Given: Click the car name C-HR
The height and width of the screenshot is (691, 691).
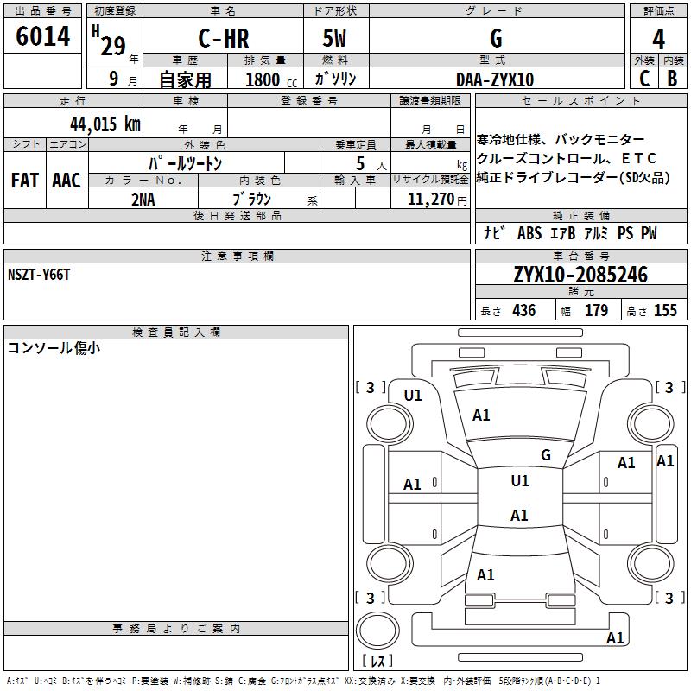Looking at the screenshot, I should (224, 38).
